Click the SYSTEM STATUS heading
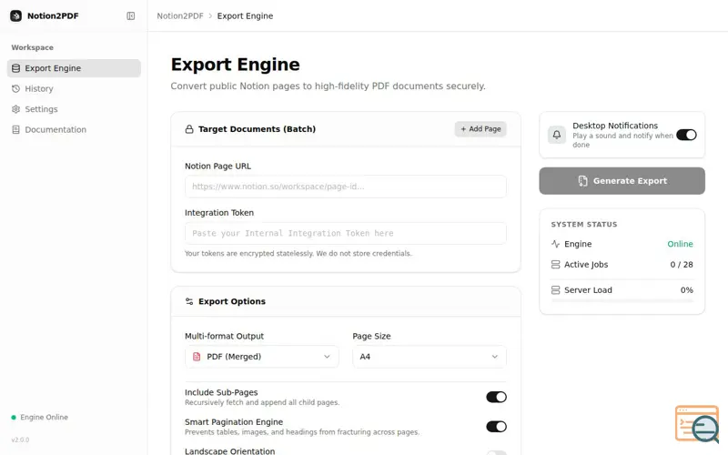This screenshot has width=728, height=455. (584, 224)
